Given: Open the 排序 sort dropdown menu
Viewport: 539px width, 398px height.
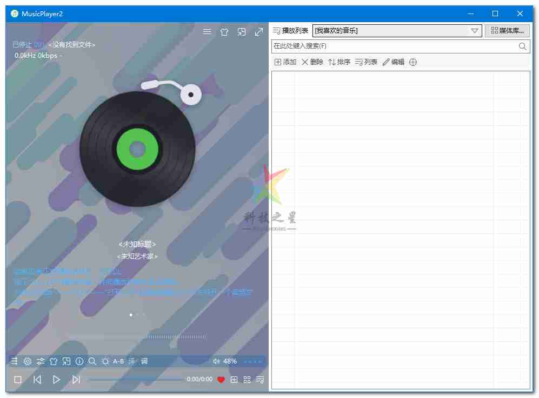Looking at the screenshot, I should (339, 62).
